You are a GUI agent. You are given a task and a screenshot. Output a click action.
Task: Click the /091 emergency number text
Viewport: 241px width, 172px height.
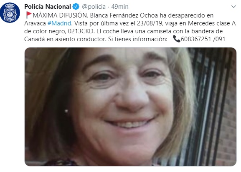[x=219, y=39]
